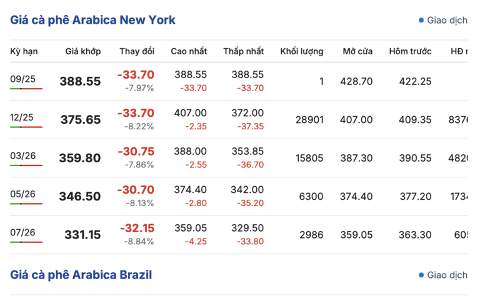Select the 03/26 contract term
The width and height of the screenshot is (500, 301).
[22, 155]
